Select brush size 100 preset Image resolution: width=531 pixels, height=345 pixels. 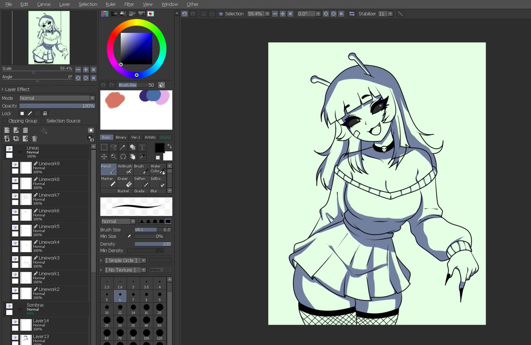[146, 334]
